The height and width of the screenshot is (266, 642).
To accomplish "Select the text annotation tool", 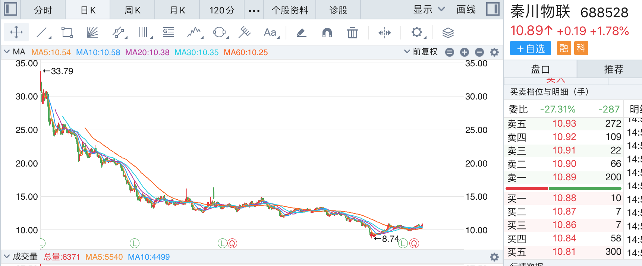I will pos(270,32).
